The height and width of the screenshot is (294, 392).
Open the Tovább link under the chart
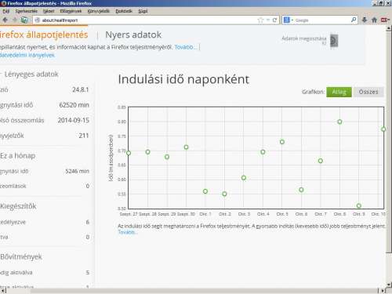point(127,232)
